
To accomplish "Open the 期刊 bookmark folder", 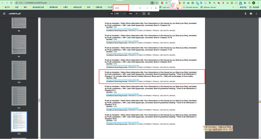I will pos(24,7).
